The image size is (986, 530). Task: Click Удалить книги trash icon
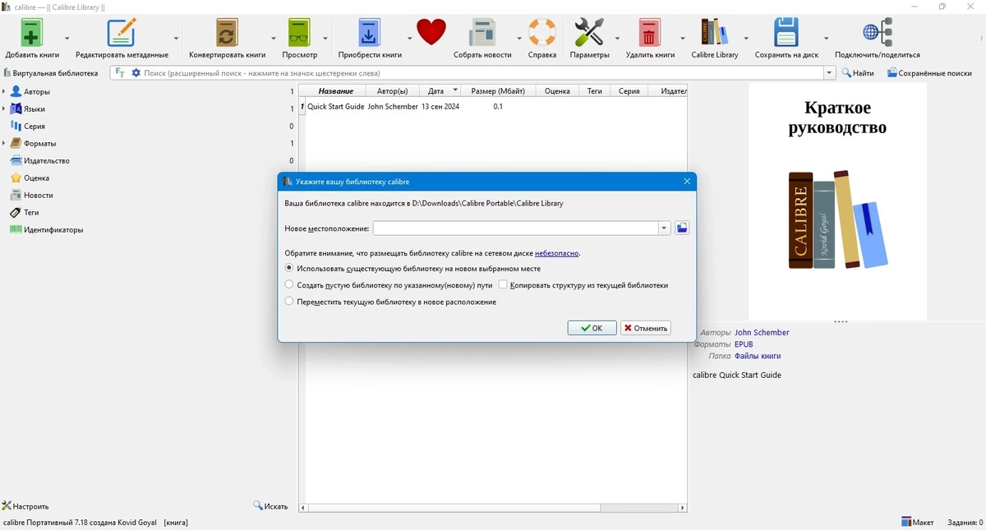[x=650, y=34]
